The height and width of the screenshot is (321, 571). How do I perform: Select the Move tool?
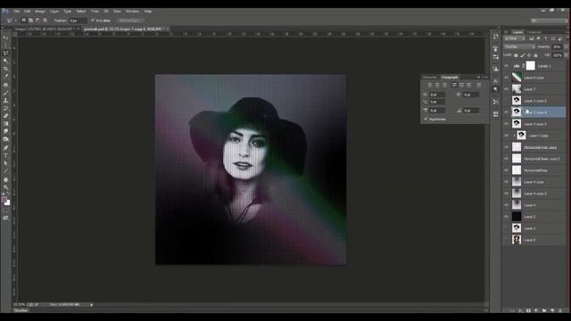point(5,37)
